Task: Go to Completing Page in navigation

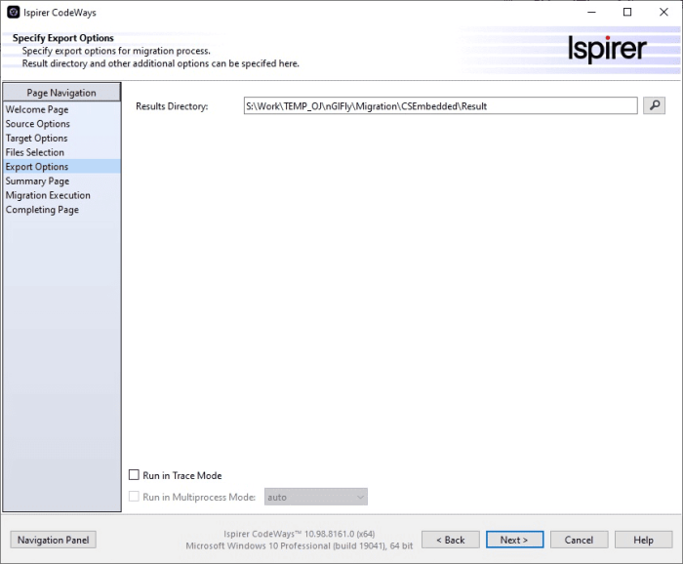Action: pyautogui.click(x=42, y=210)
